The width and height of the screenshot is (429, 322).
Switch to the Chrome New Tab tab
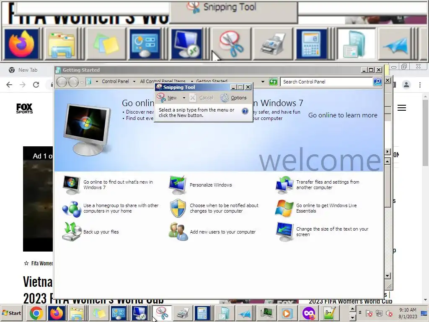(x=28, y=70)
